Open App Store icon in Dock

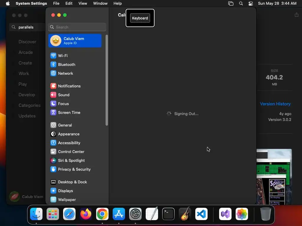(119, 214)
